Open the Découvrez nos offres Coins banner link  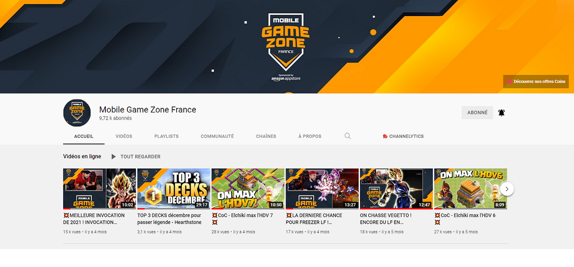click(x=536, y=81)
